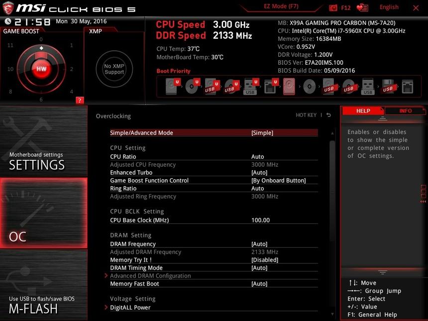Expand the DigitALL Power submenu
Screen dimensions: 428x321
130,308
